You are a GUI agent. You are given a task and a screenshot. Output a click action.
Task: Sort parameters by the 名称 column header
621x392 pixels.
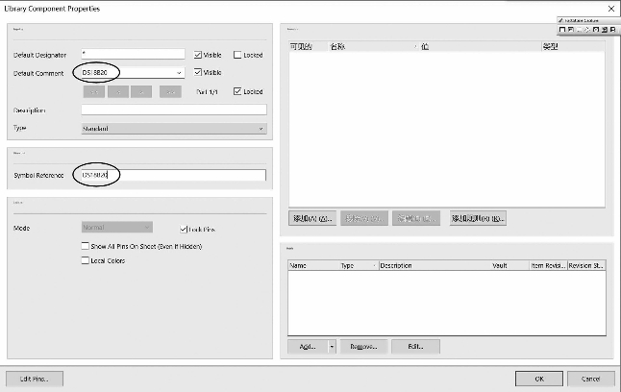374,47
